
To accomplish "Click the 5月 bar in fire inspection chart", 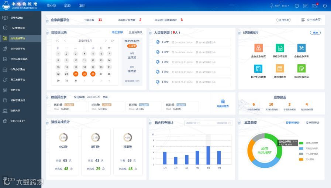I will click(x=208, y=155).
